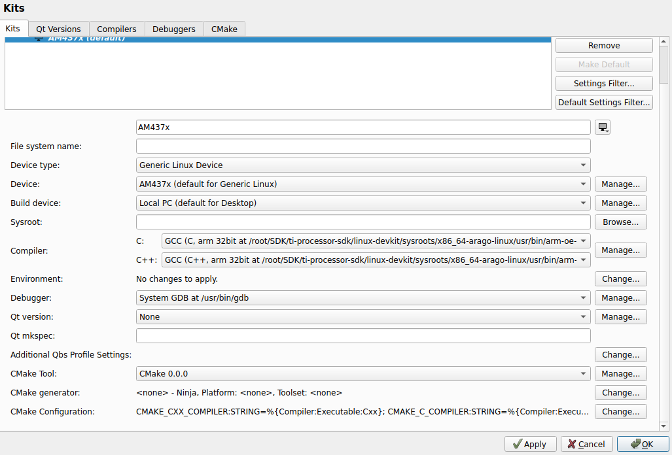
Task: Click the kit icon button beside the name field
Action: (x=603, y=127)
